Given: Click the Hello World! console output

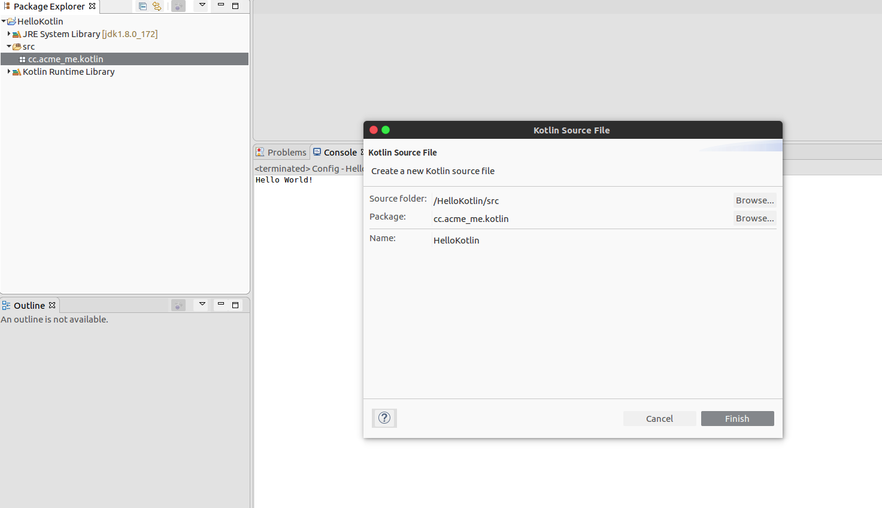Looking at the screenshot, I should pyautogui.click(x=284, y=180).
